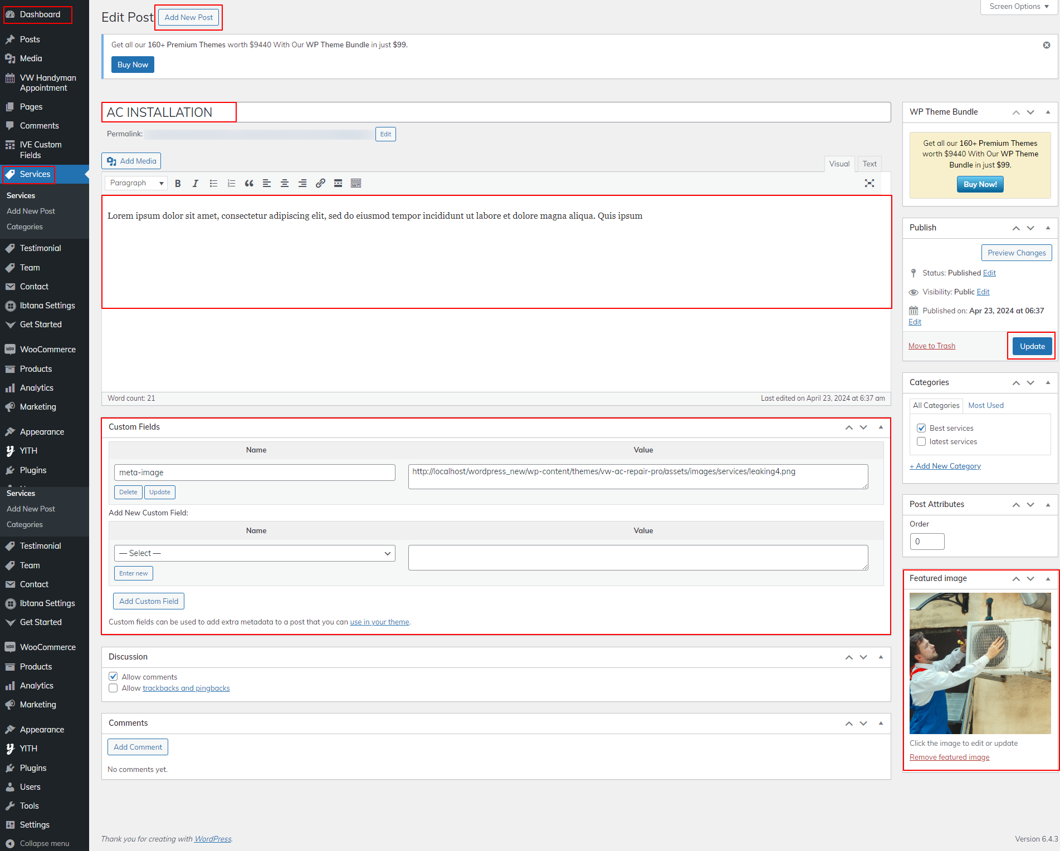Screen dimensions: 1060x851
Task: Uncheck the Best services category
Action: click(x=921, y=428)
